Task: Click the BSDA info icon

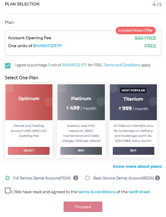Action: tap(157, 178)
